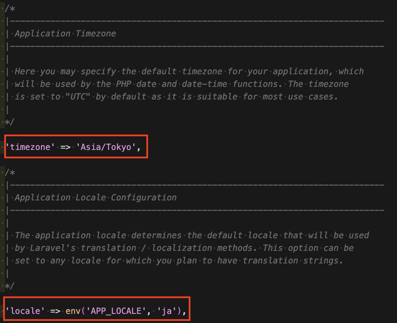Click the line starting 'Here you may specify'
The image size is (397, 323).
pos(189,71)
